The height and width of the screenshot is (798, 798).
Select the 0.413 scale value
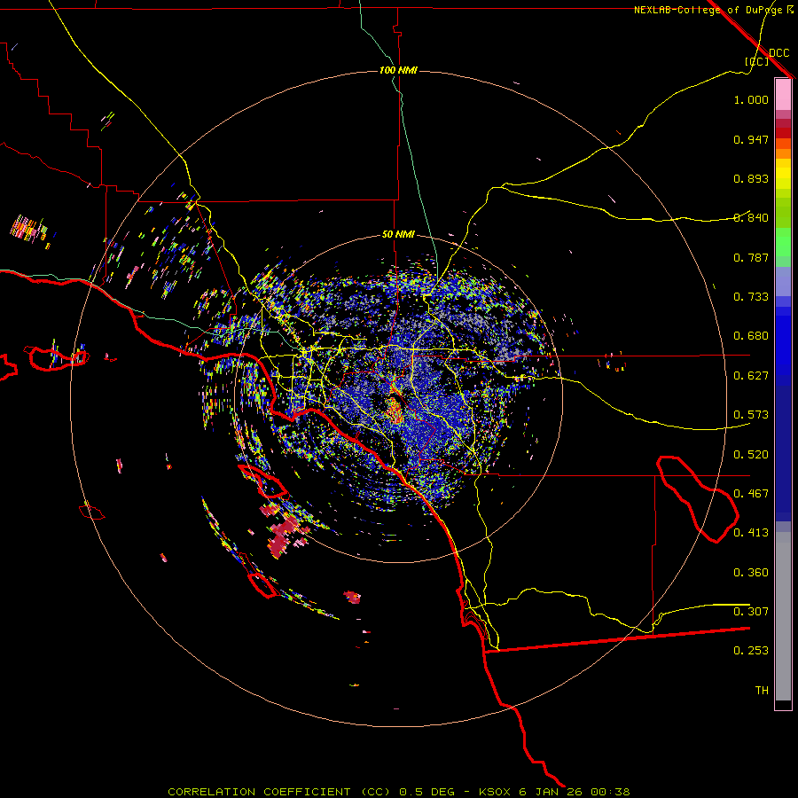(x=751, y=532)
